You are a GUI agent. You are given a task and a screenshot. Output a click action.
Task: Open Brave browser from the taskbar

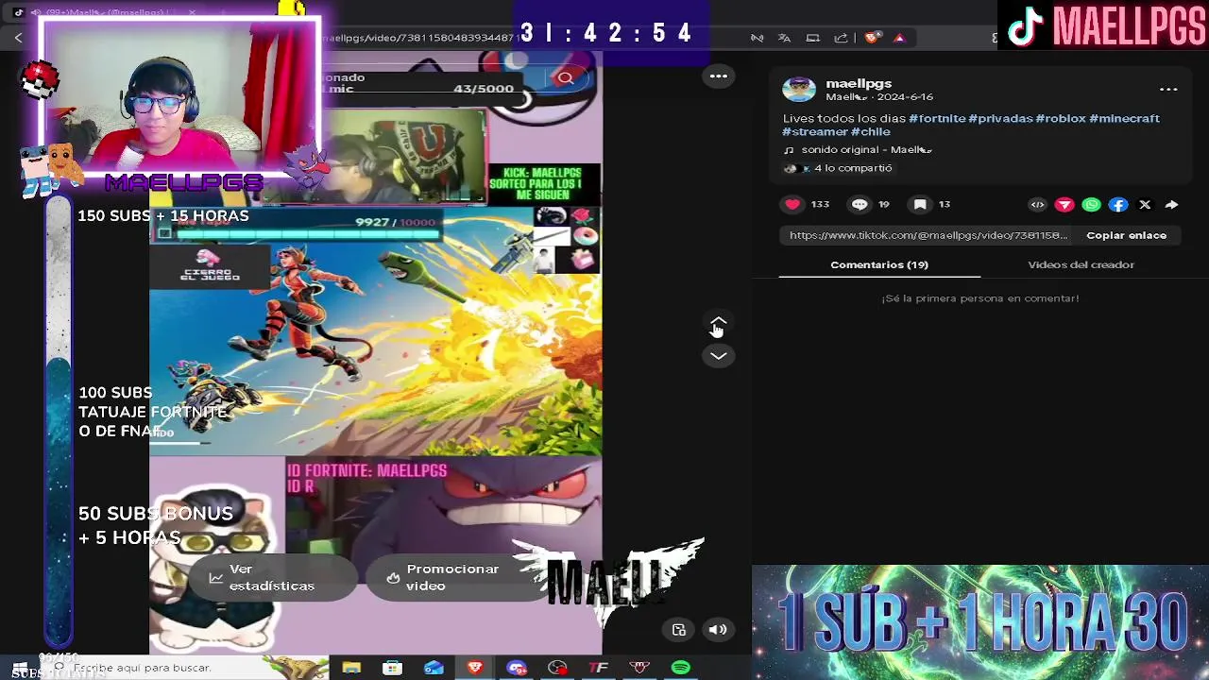coord(475,668)
